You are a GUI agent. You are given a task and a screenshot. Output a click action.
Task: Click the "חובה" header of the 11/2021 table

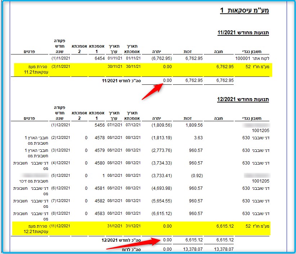pyautogui.click(x=219, y=52)
